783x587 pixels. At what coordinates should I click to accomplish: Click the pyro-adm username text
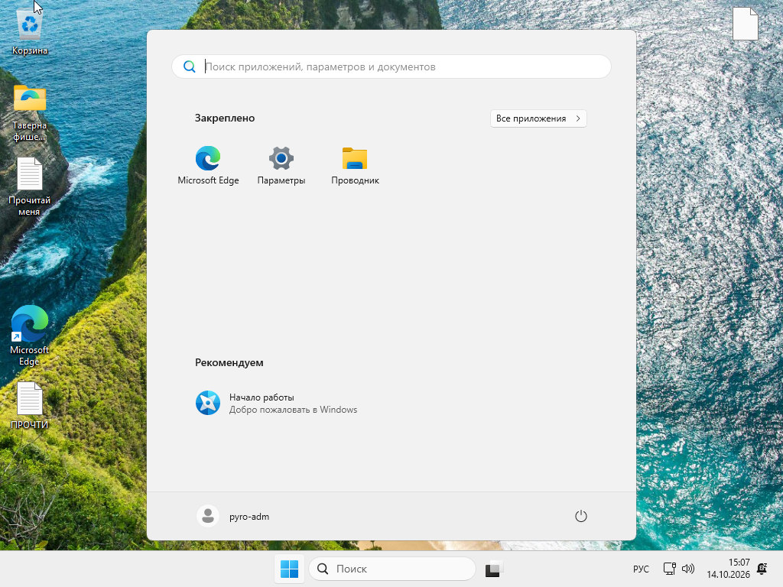pyautogui.click(x=249, y=517)
